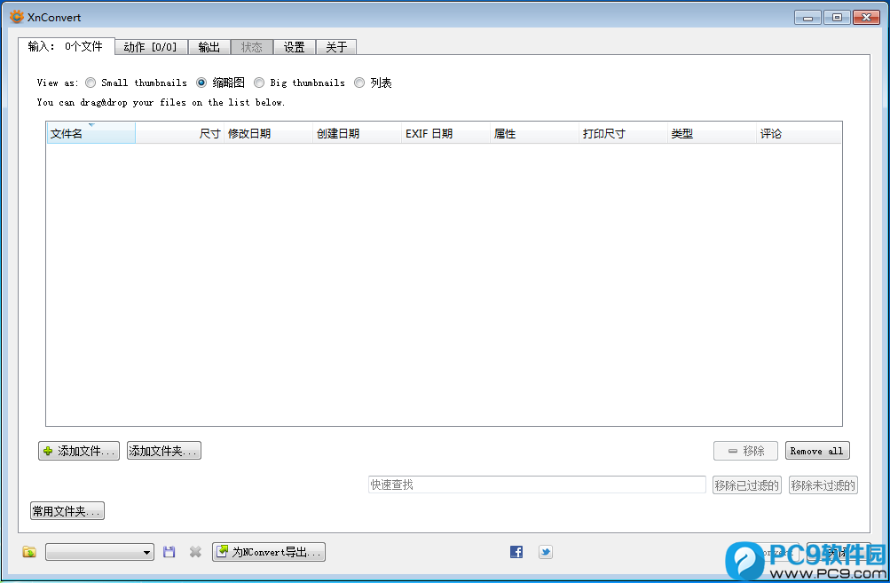Image resolution: width=890 pixels, height=583 pixels.
Task: Sort by the 评论 column header
Action: click(x=799, y=133)
